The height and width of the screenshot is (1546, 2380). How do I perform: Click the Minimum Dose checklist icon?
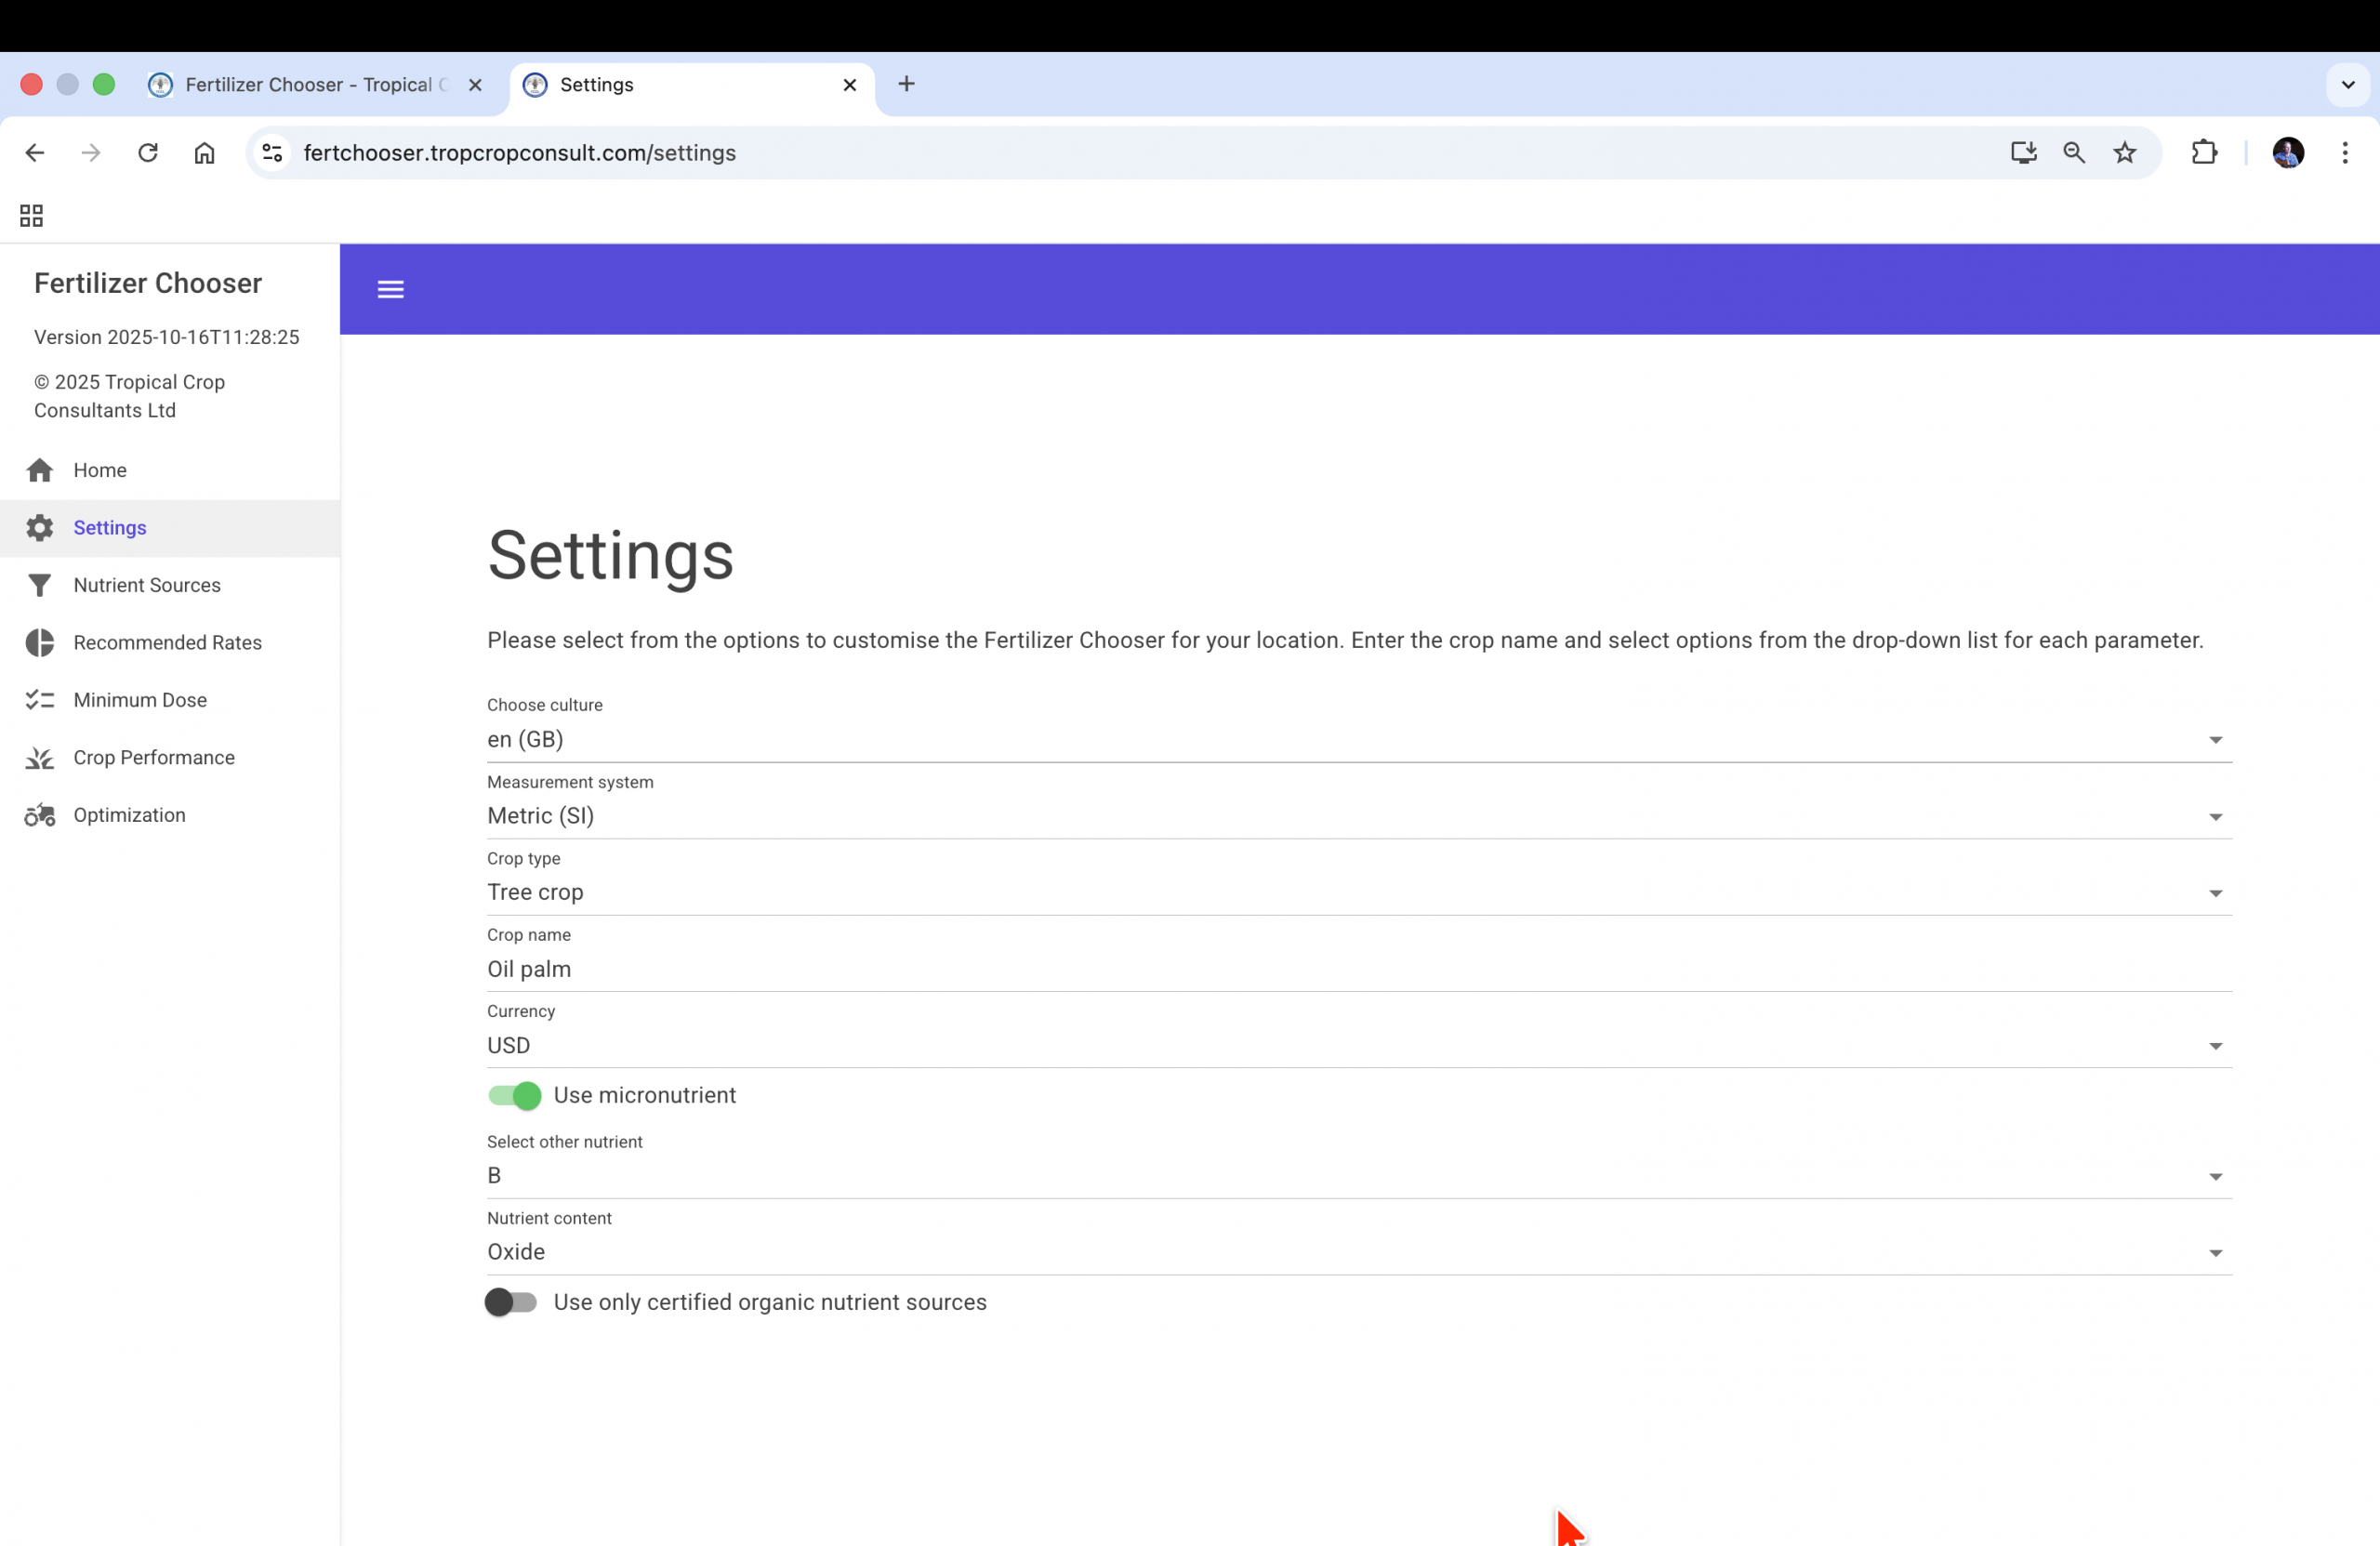tap(40, 700)
